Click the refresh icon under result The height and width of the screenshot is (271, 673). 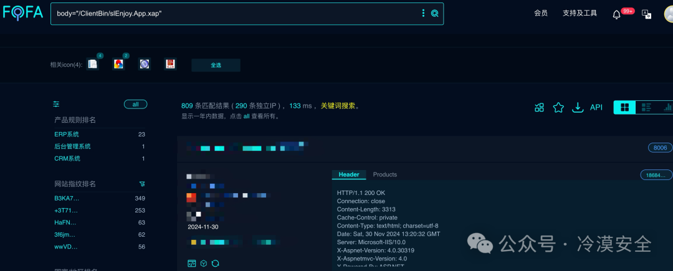pyautogui.click(x=216, y=263)
